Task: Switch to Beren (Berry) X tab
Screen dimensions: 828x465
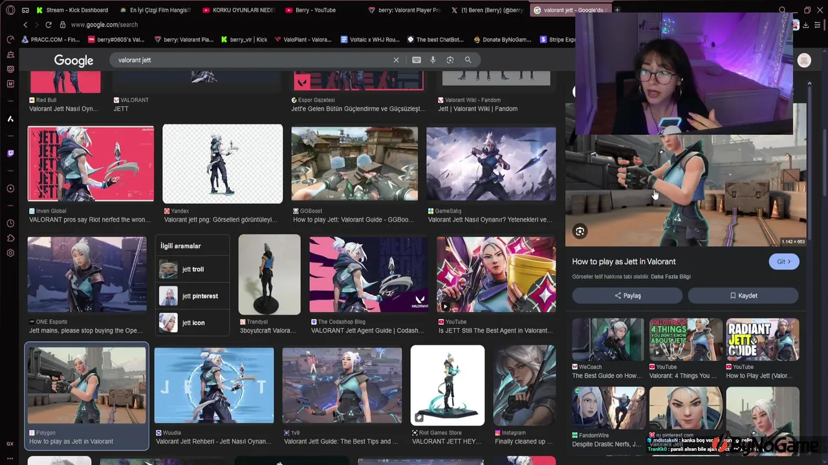Action: click(488, 10)
